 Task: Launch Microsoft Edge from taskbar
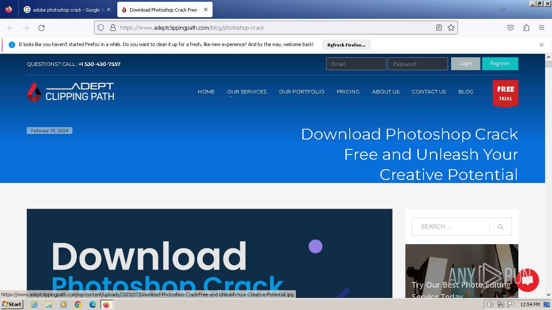[x=92, y=304]
